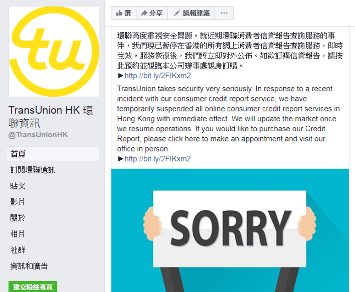The height and width of the screenshot is (292, 355).
Task: Open the 影片 (Videos) section
Action: pyautogui.click(x=17, y=202)
